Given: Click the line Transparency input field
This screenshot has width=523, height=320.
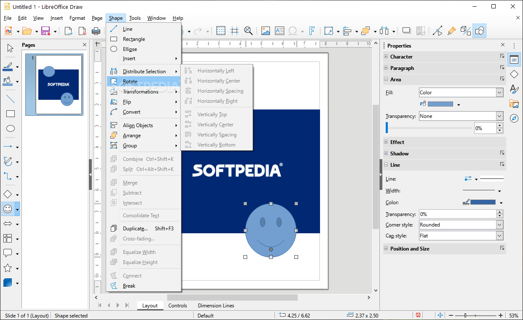Looking at the screenshot, I should click(457, 214).
